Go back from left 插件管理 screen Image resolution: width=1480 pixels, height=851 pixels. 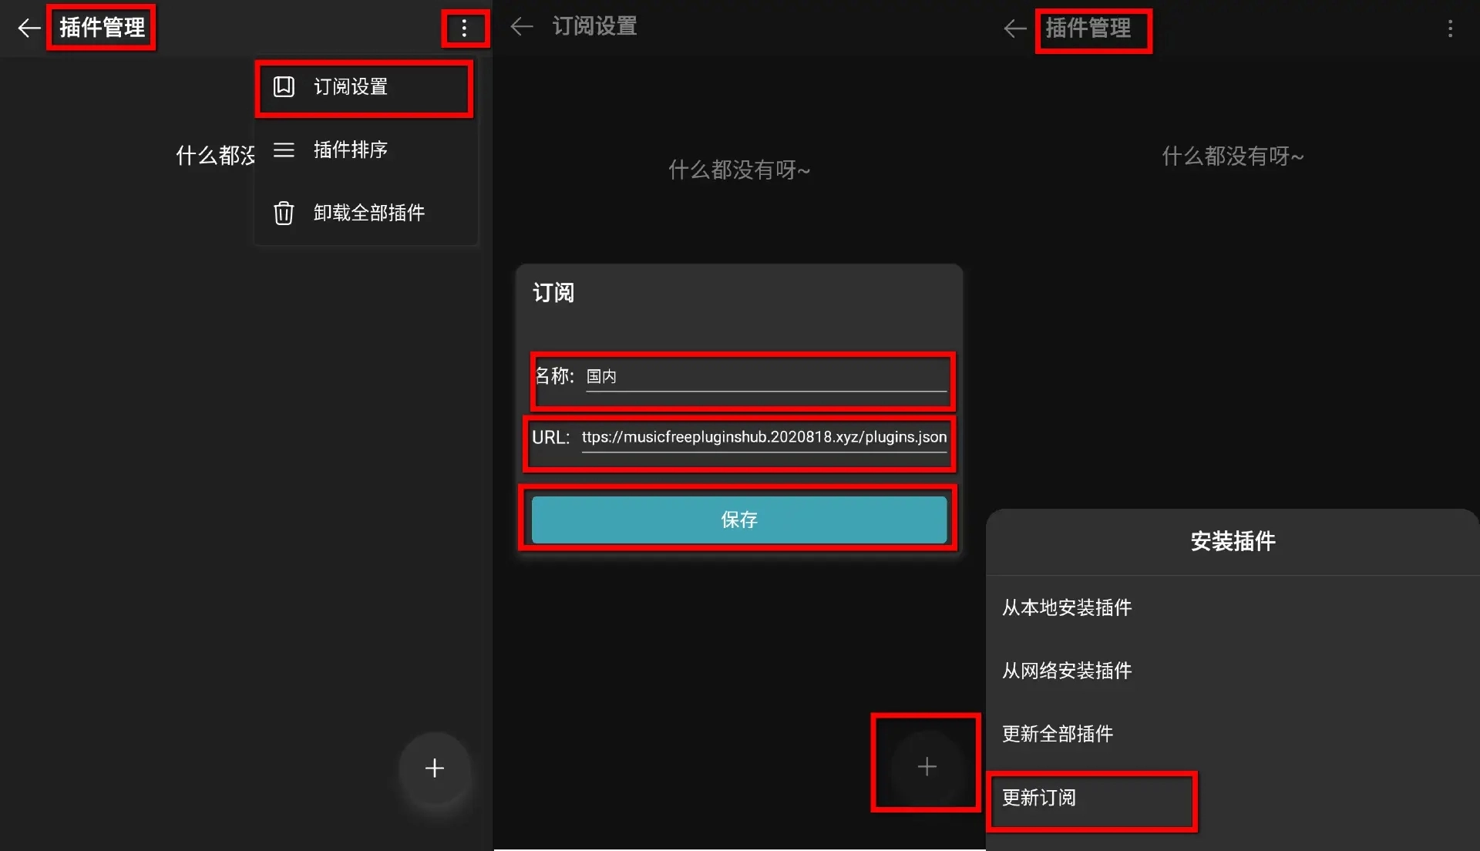[29, 29]
